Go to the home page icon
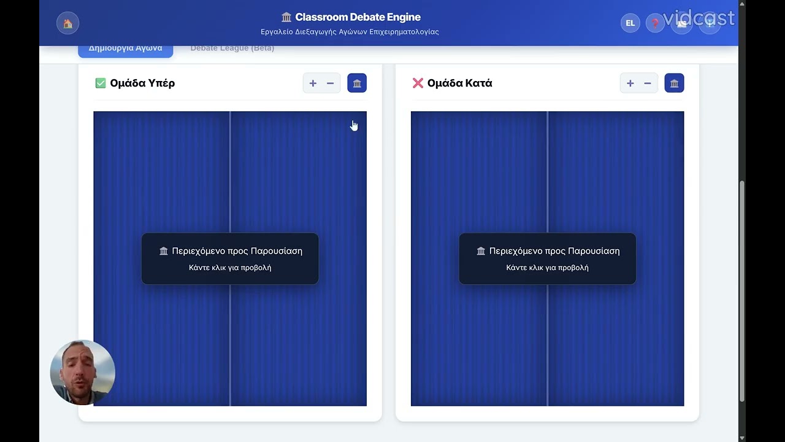 coord(67,23)
